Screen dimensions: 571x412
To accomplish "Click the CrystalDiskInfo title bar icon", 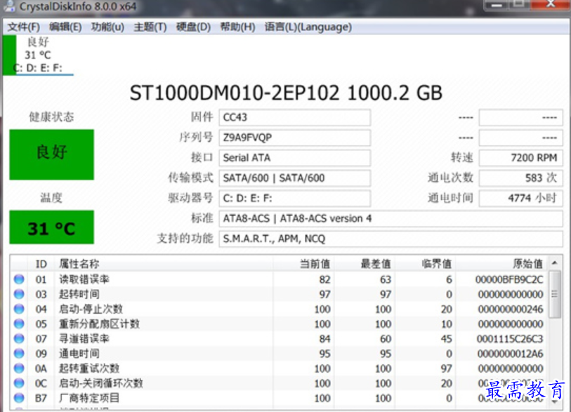I will click(9, 6).
